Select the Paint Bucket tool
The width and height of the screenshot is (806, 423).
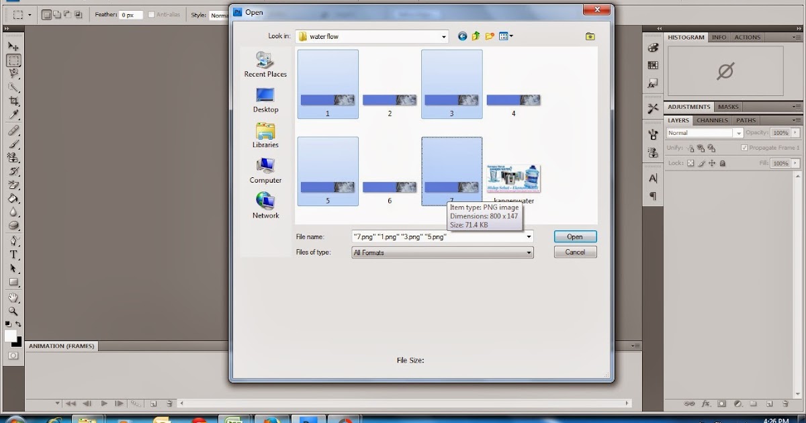tap(13, 199)
